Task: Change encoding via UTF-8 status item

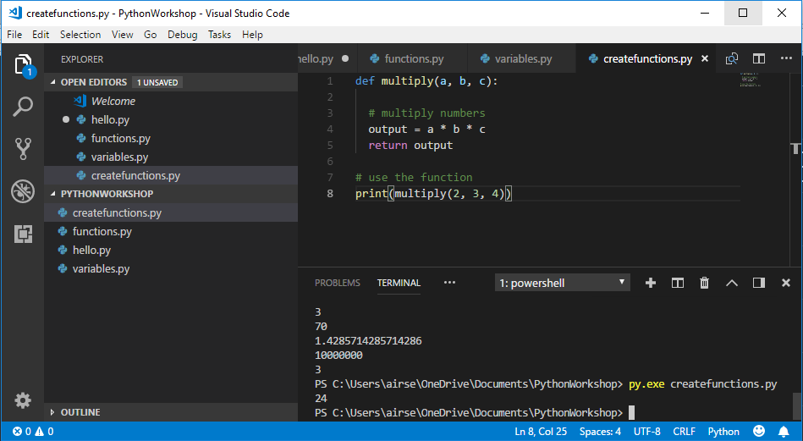Action: [646, 432]
